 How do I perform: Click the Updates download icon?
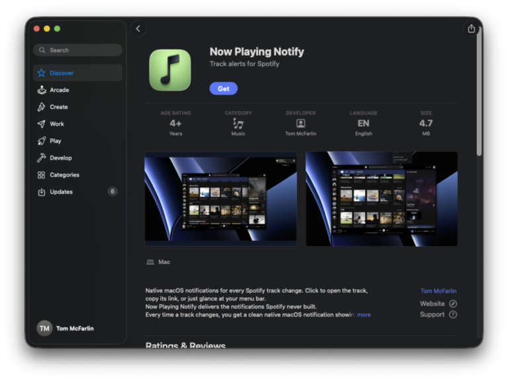coord(42,192)
